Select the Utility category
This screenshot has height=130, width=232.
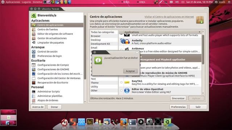tap(104, 87)
